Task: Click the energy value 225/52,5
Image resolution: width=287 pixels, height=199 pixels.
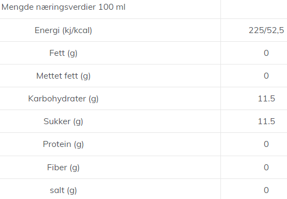Action: click(x=266, y=30)
